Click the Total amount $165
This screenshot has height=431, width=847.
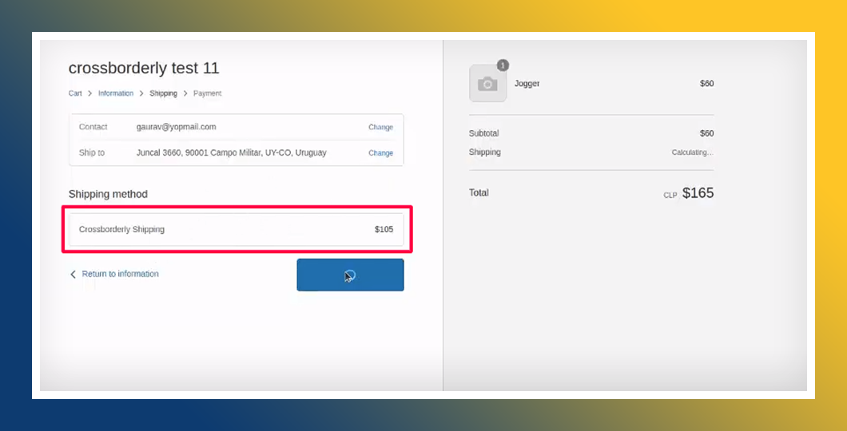[698, 193]
